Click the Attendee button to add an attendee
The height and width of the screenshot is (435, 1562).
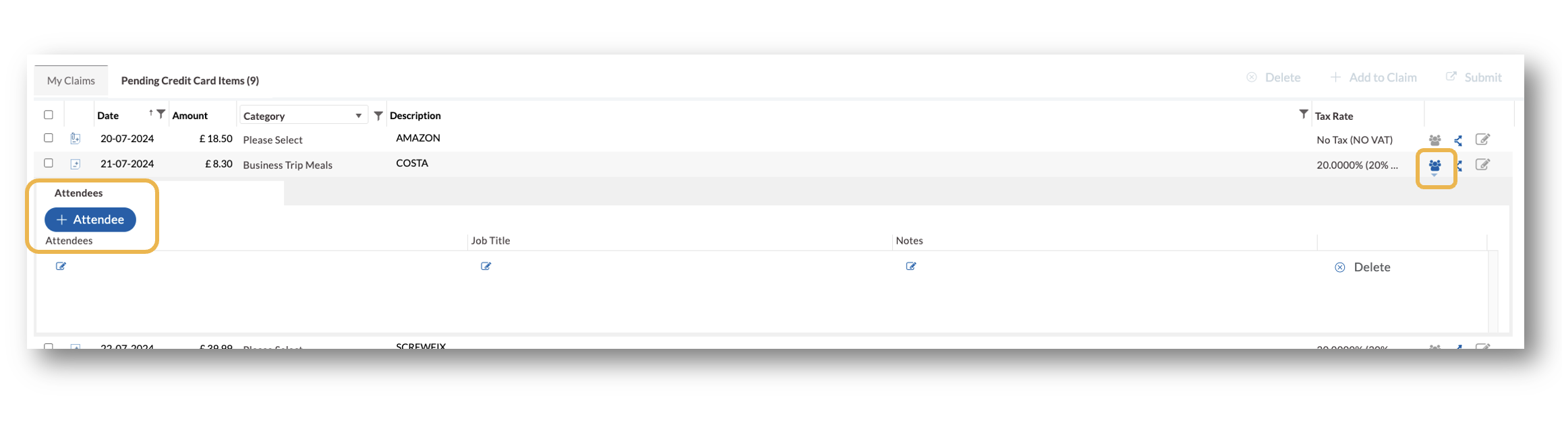click(90, 220)
